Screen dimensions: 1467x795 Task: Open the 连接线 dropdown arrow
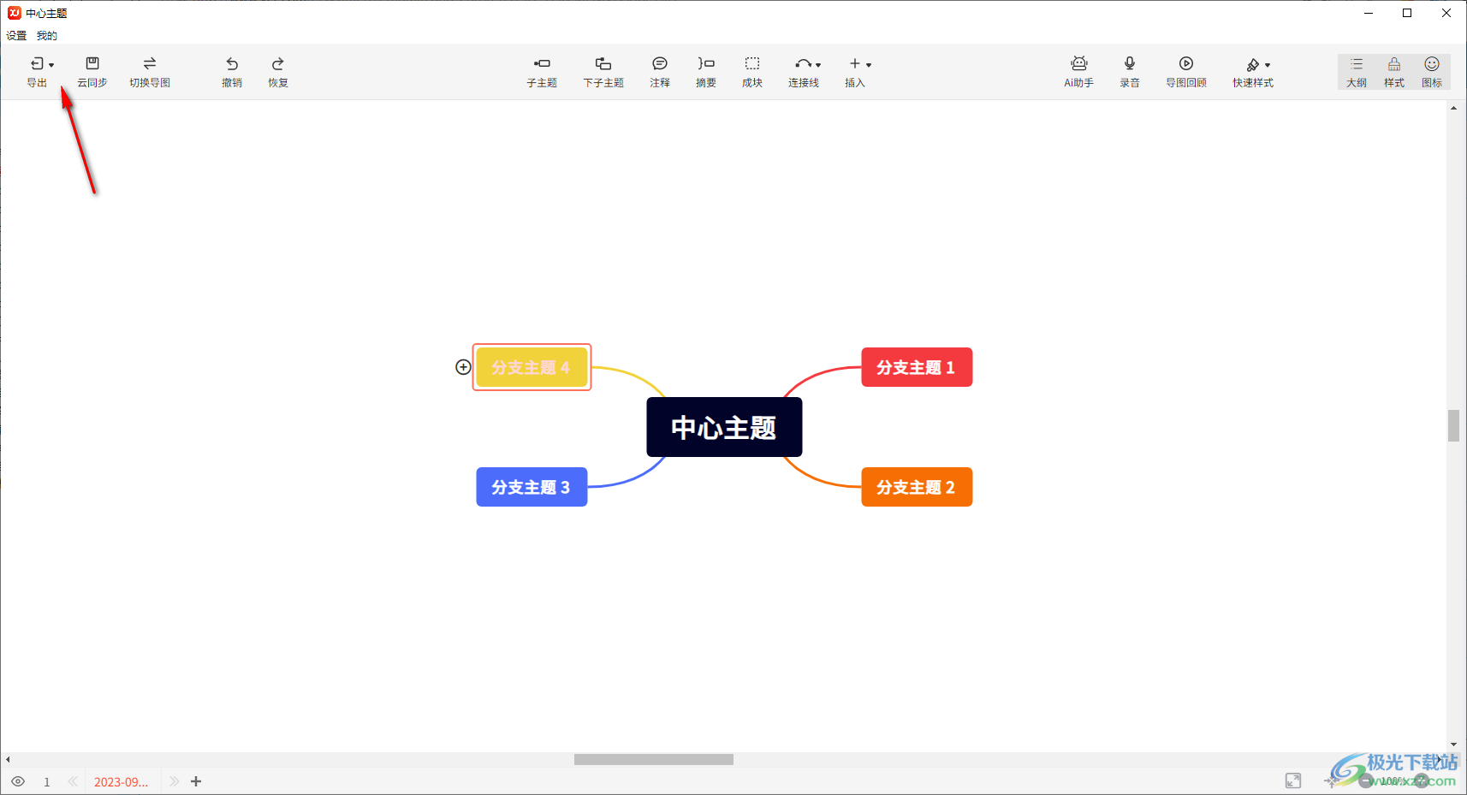tap(818, 65)
